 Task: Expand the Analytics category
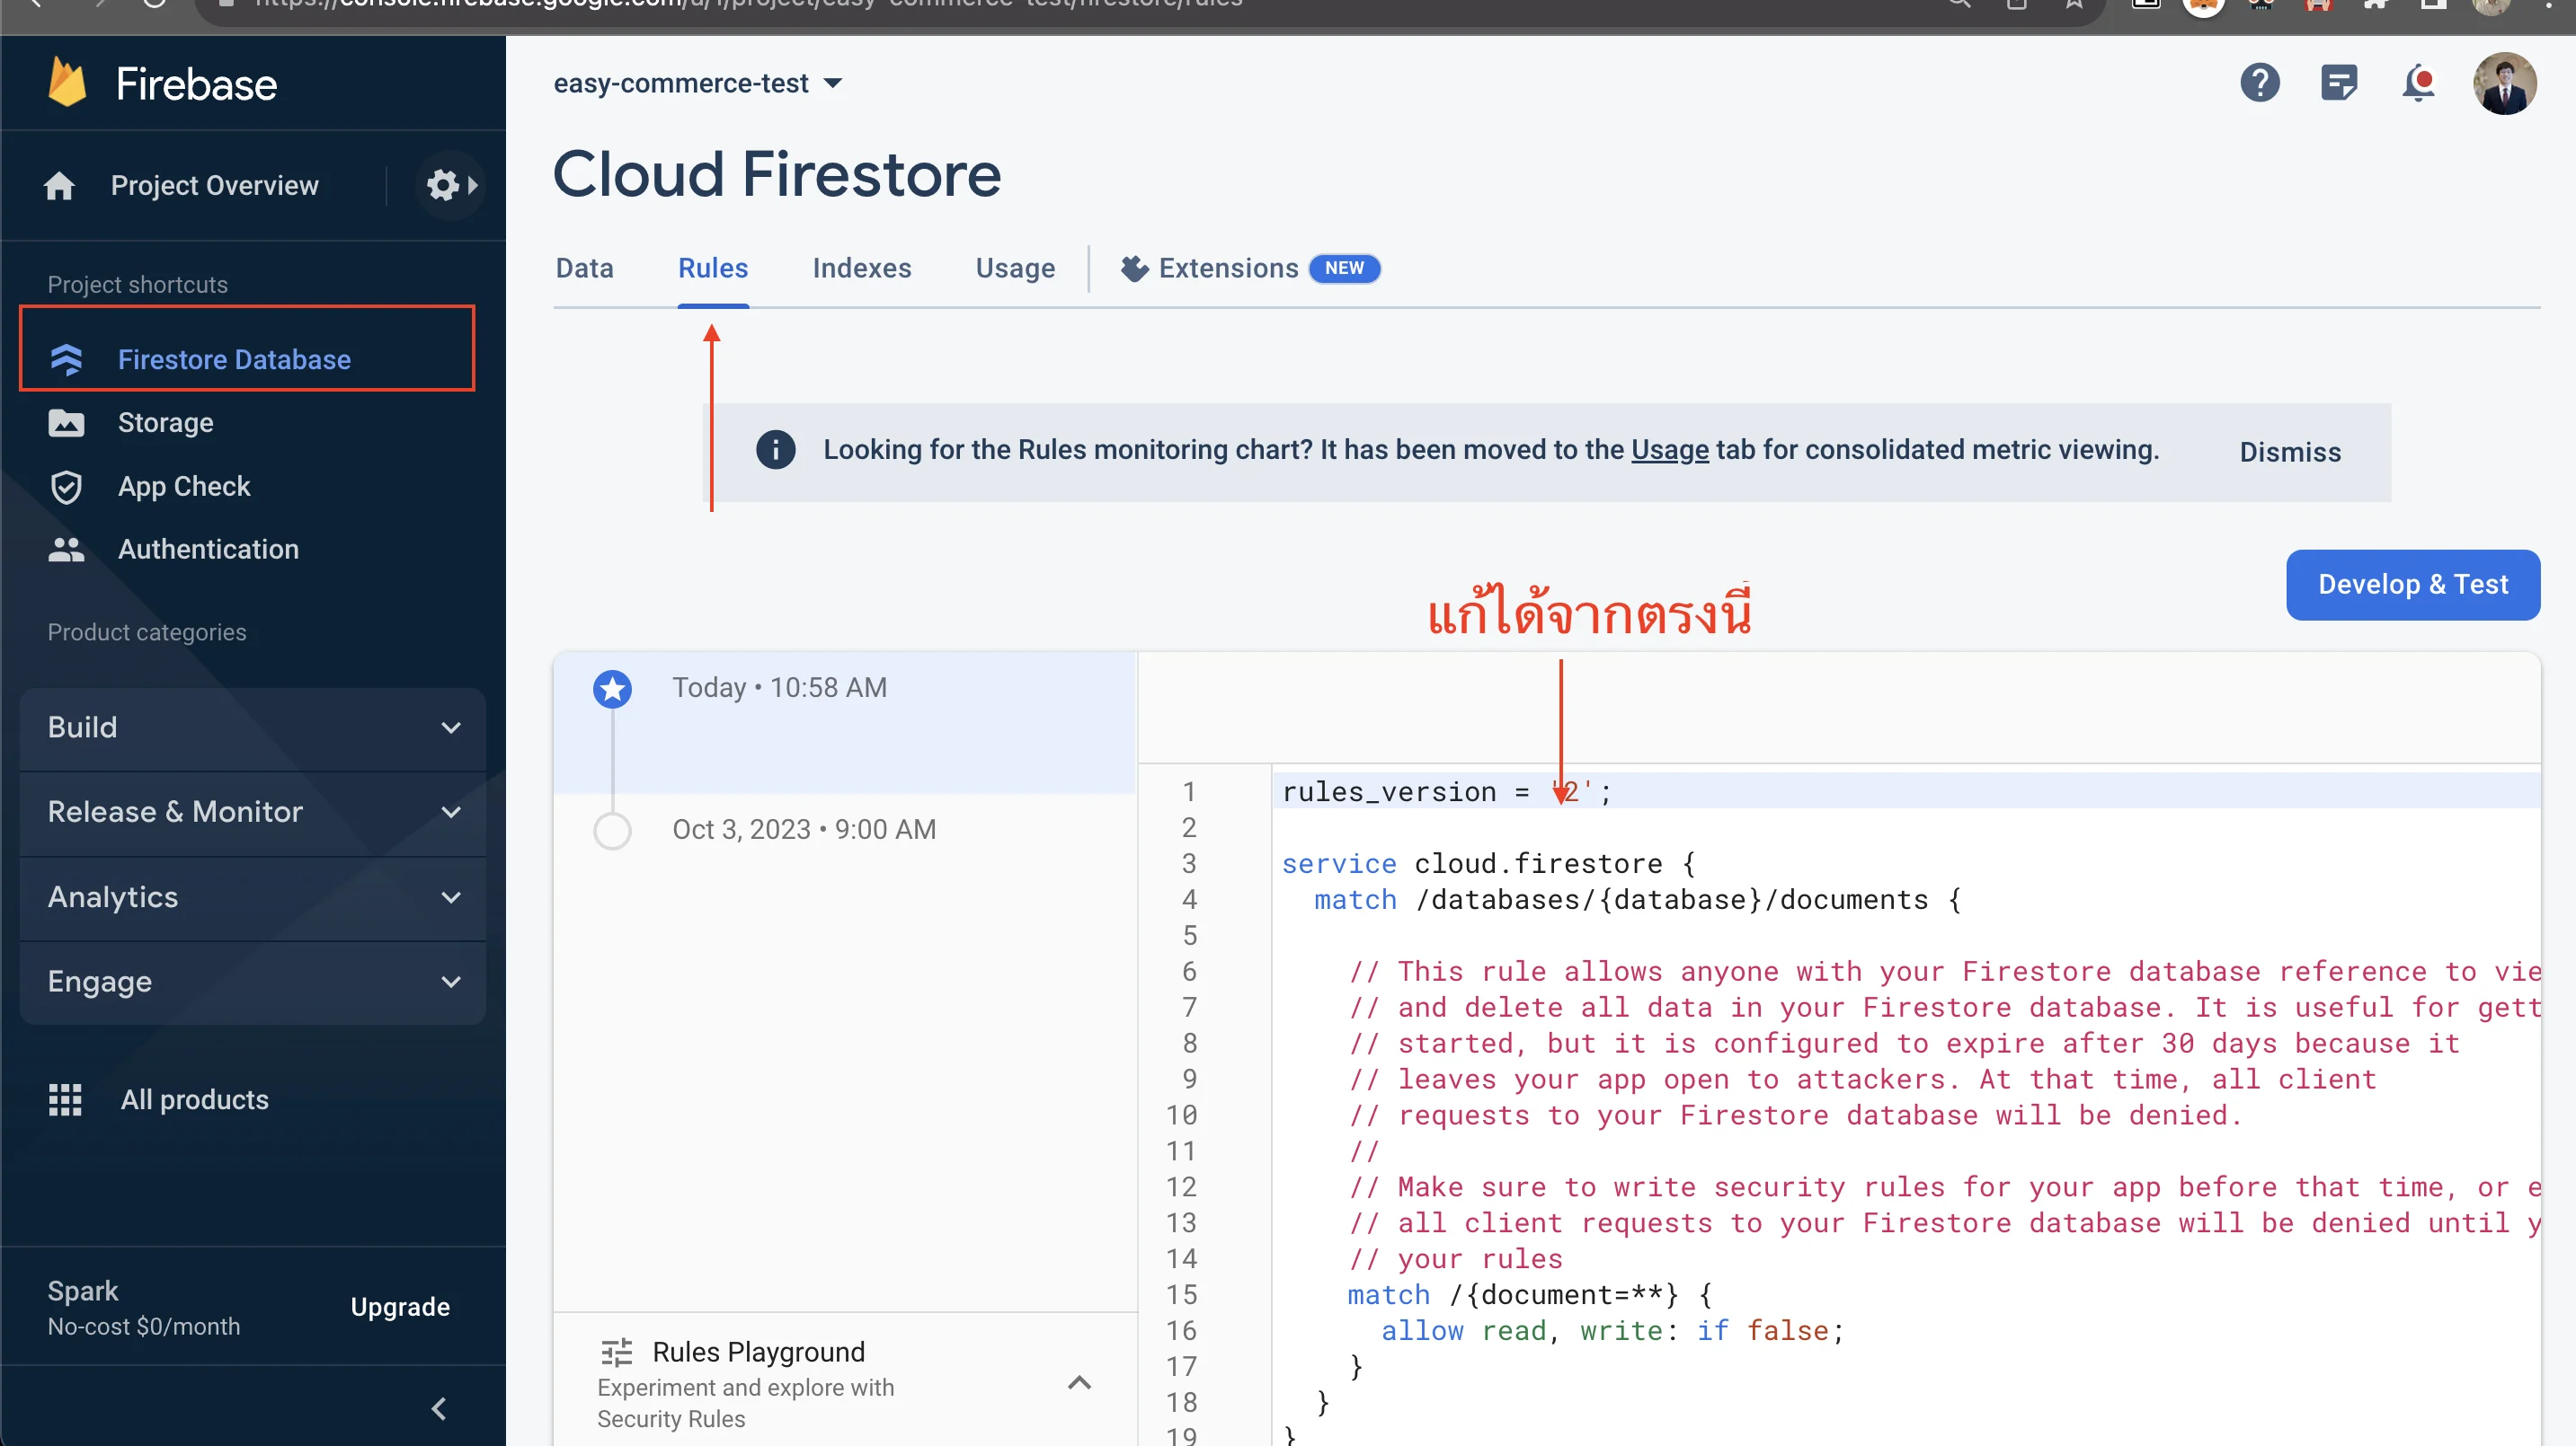click(253, 897)
